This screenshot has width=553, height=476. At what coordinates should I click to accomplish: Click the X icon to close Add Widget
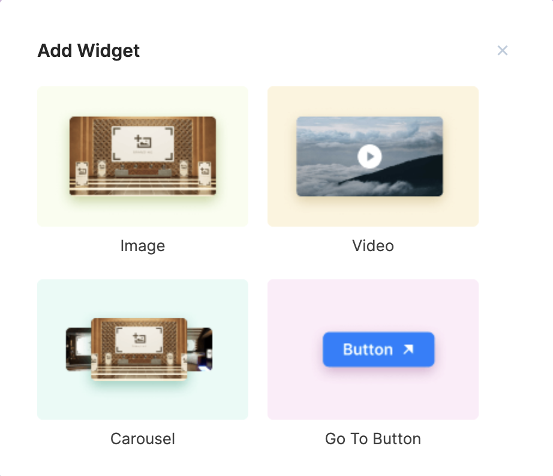(x=503, y=50)
